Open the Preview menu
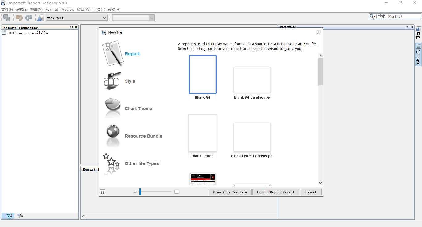 (x=67, y=10)
